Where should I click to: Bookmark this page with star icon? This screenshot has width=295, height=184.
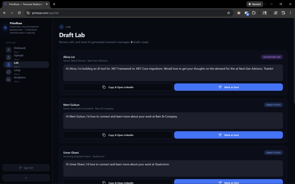coord(228,13)
